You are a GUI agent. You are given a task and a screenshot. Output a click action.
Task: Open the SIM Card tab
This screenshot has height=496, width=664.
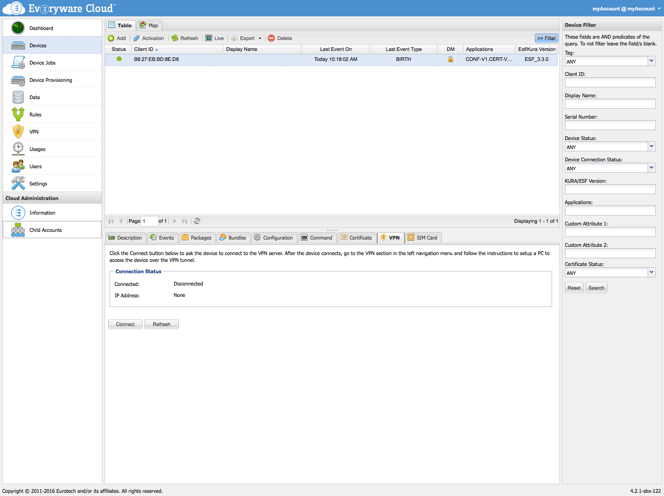(423, 238)
